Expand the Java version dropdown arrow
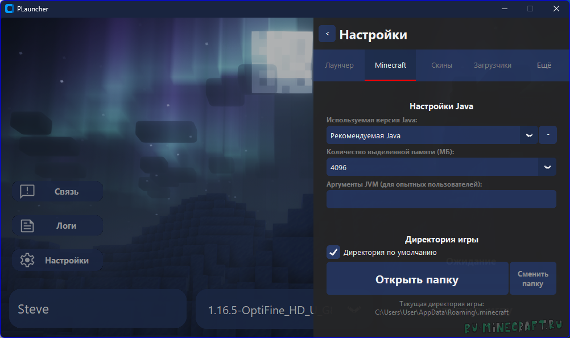This screenshot has width=570, height=338. click(529, 135)
